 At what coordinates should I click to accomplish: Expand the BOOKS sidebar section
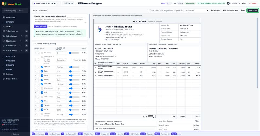[x=9, y=70]
